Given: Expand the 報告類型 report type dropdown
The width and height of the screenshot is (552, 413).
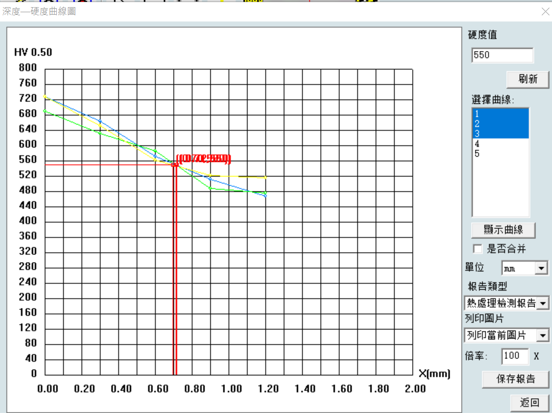Looking at the screenshot, I should [542, 303].
